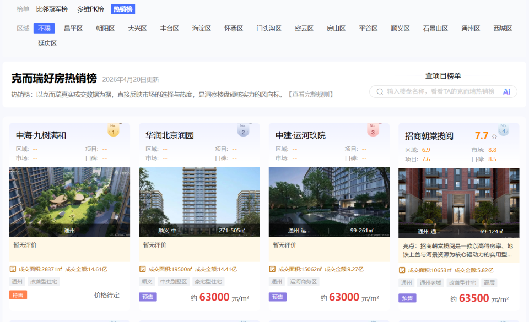
Task: Select the 热销榜 tab
Action: coord(123,9)
